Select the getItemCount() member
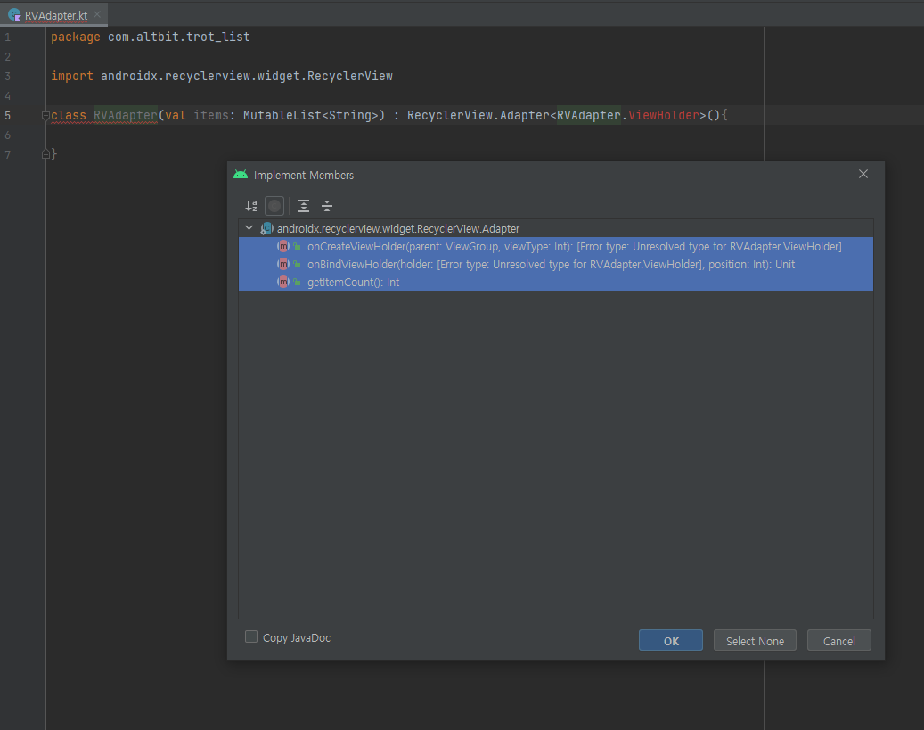The width and height of the screenshot is (924, 730). coord(556,282)
